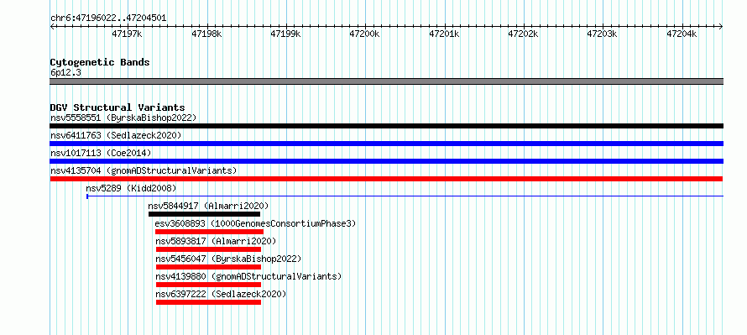Click the Cytogenetic Bands track title
This screenshot has height=335, width=747.
[x=100, y=62]
